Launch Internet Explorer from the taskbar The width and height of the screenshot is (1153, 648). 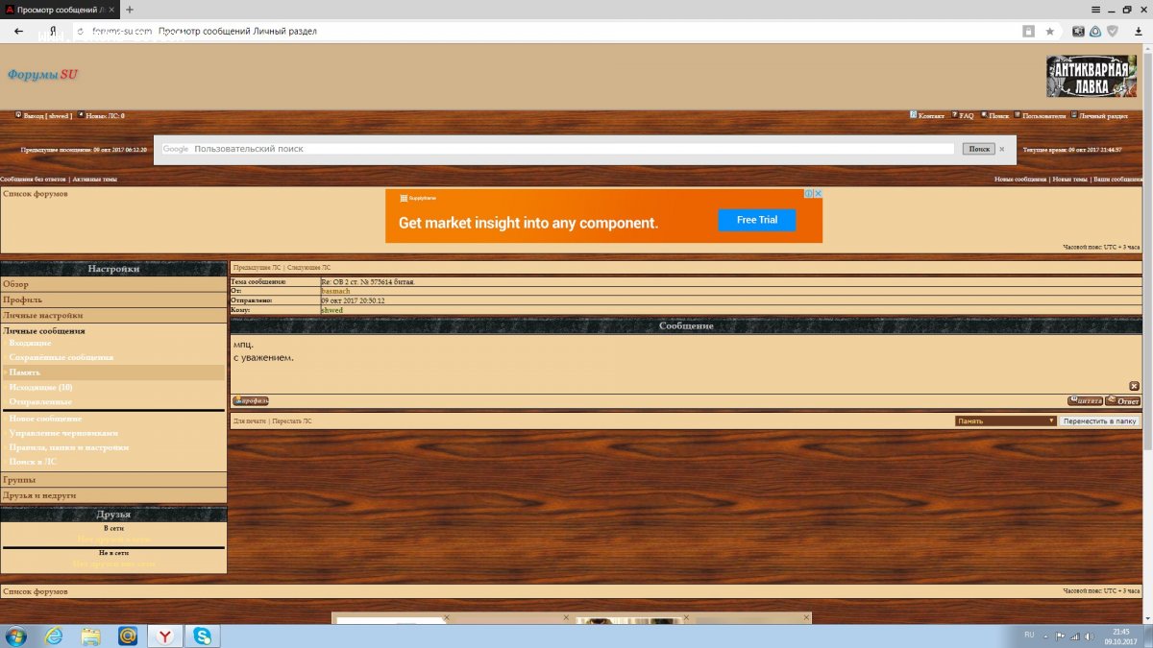[53, 636]
